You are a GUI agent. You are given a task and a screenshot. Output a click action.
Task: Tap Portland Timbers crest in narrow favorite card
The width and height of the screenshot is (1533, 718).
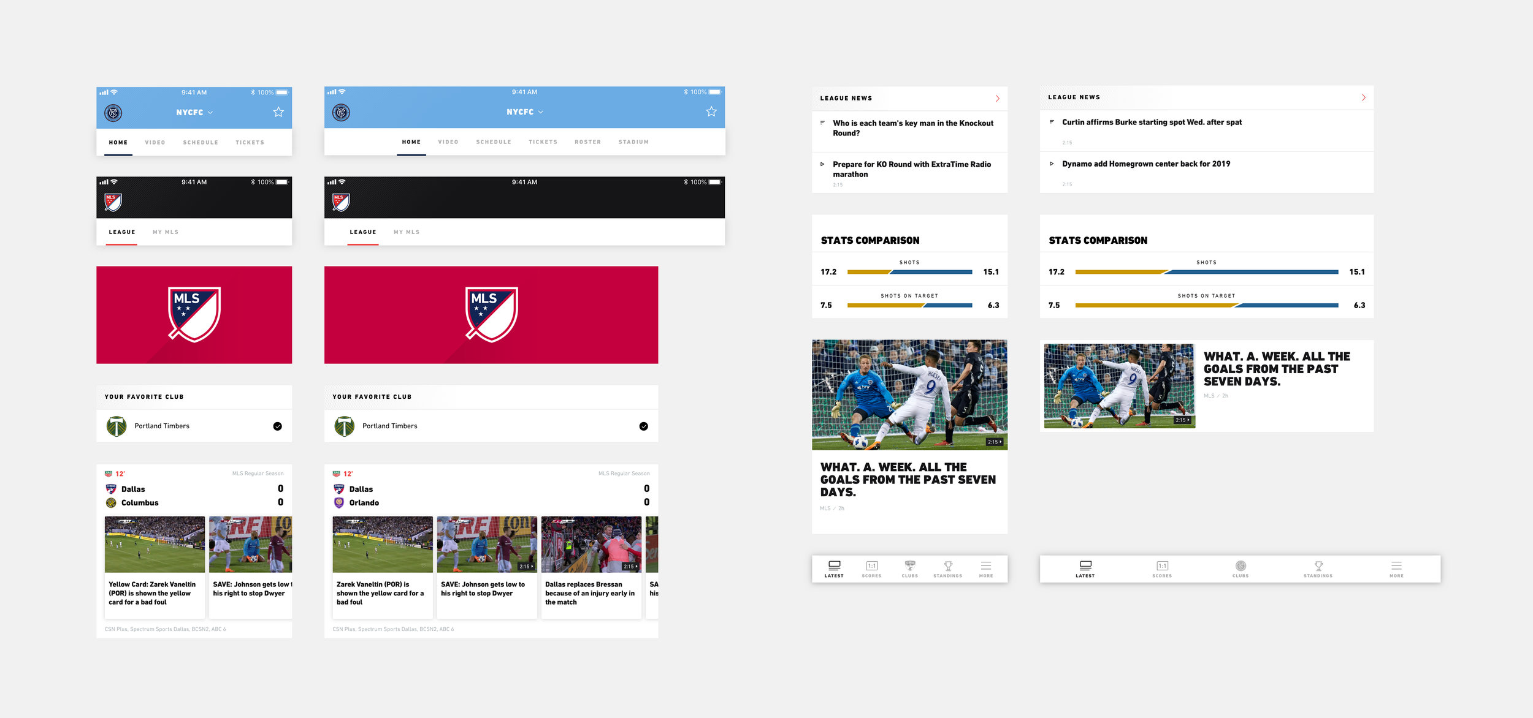tap(117, 426)
